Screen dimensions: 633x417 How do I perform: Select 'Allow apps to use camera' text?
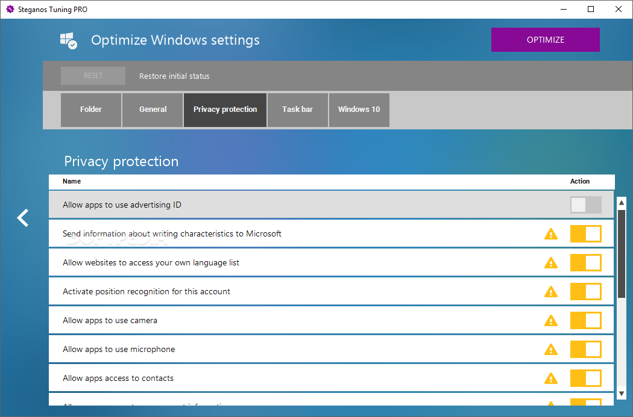click(110, 320)
